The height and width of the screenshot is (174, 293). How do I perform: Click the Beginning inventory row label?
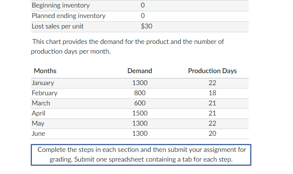[61, 5]
